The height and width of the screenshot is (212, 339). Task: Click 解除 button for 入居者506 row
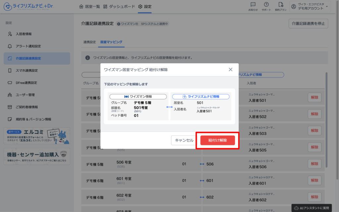[314, 164]
